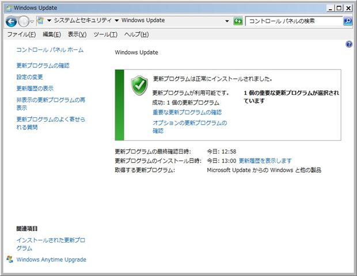Open オプションの更新プログラムの確認 link

189,126
